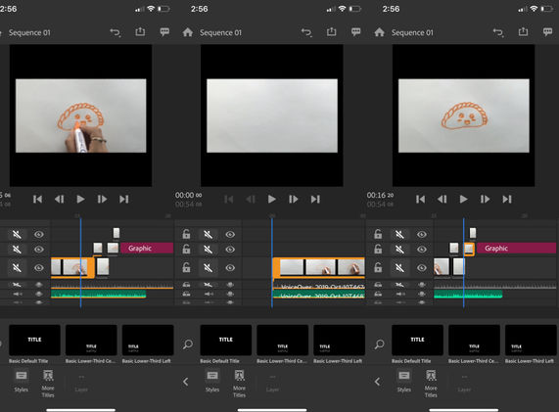Select Basic Lower-Third Left thumbnail in the right screen
This screenshot has height=412, width=559.
531,340
